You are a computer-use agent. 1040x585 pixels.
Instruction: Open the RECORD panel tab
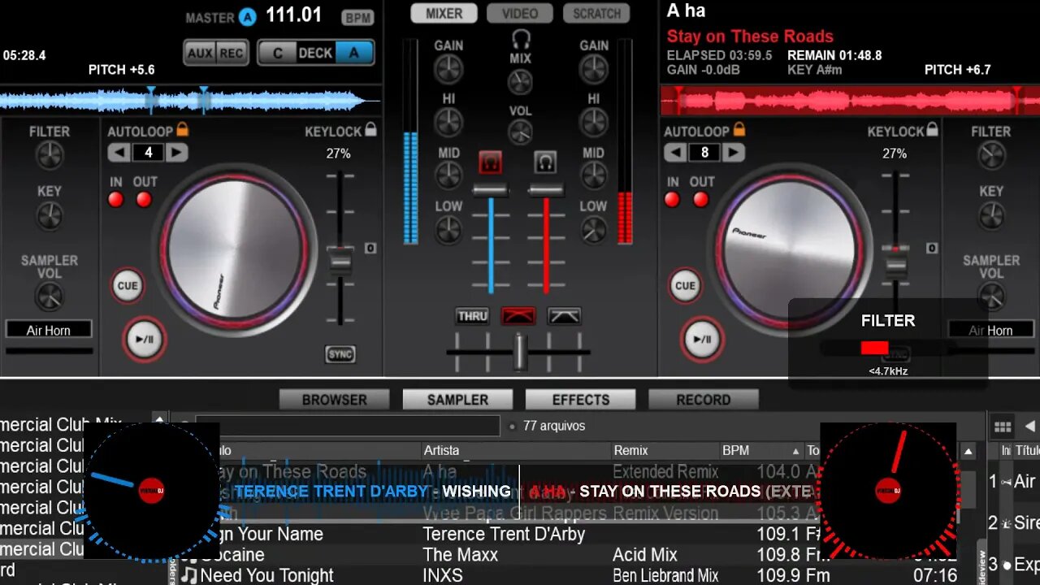click(x=704, y=400)
